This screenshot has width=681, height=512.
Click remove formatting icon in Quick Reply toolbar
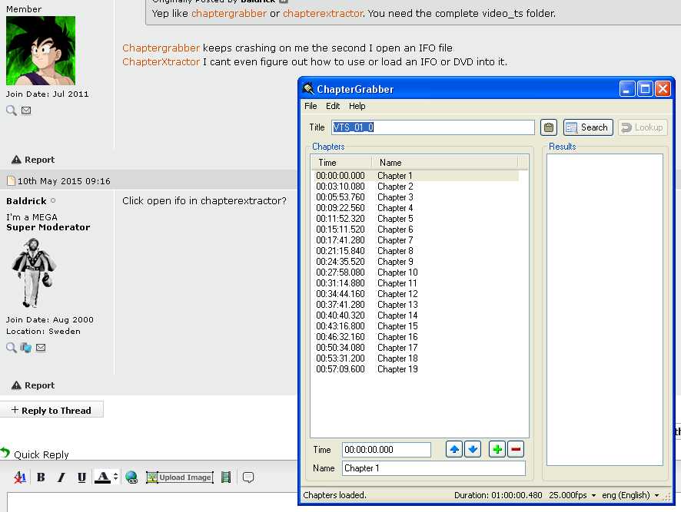pos(19,477)
